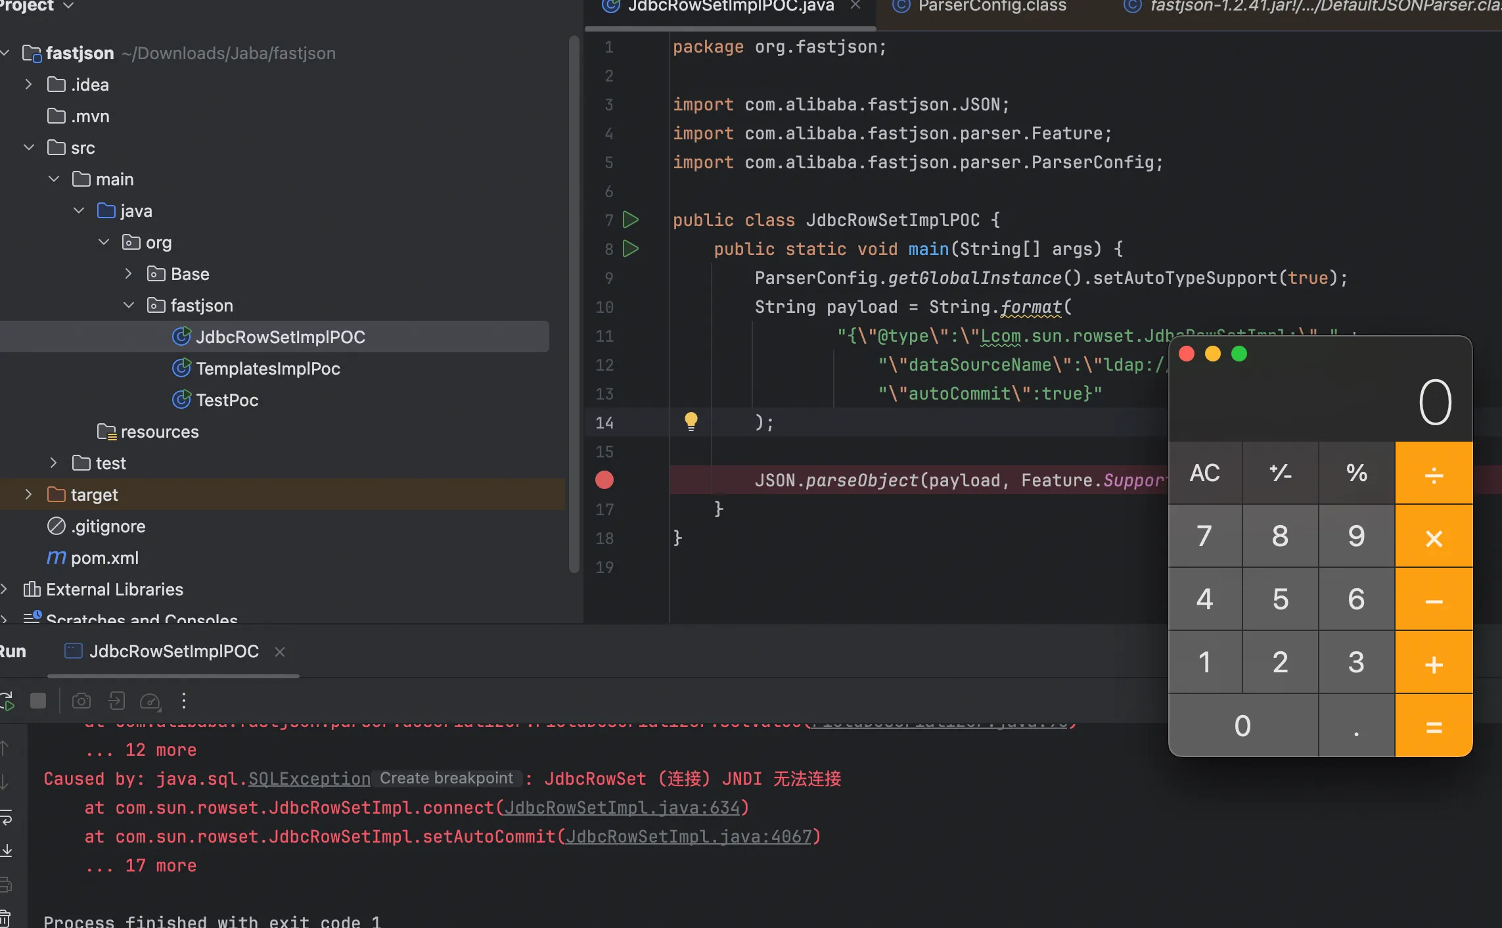Toggle the red breakpoint on line 16

(x=604, y=480)
